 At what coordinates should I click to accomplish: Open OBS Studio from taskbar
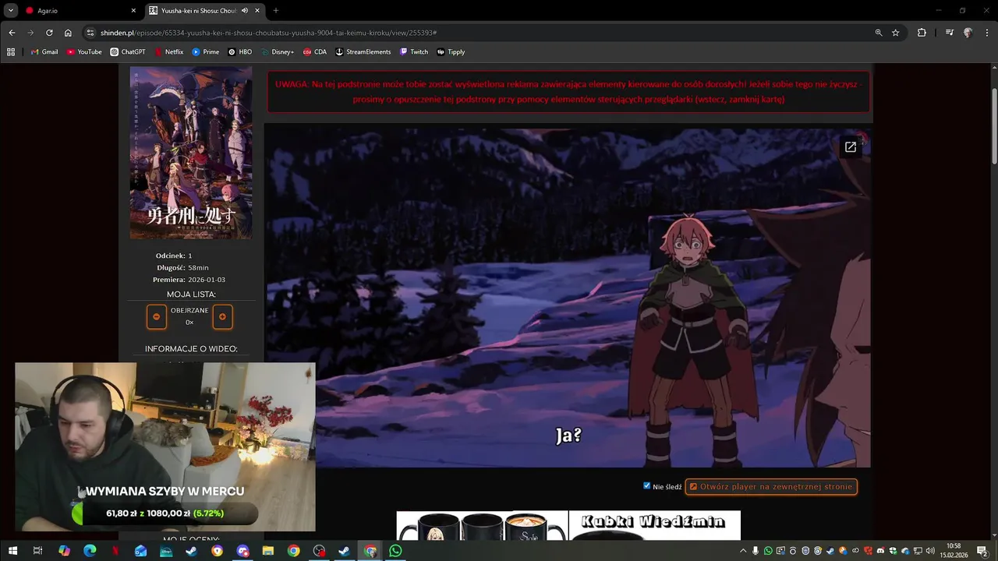(319, 551)
